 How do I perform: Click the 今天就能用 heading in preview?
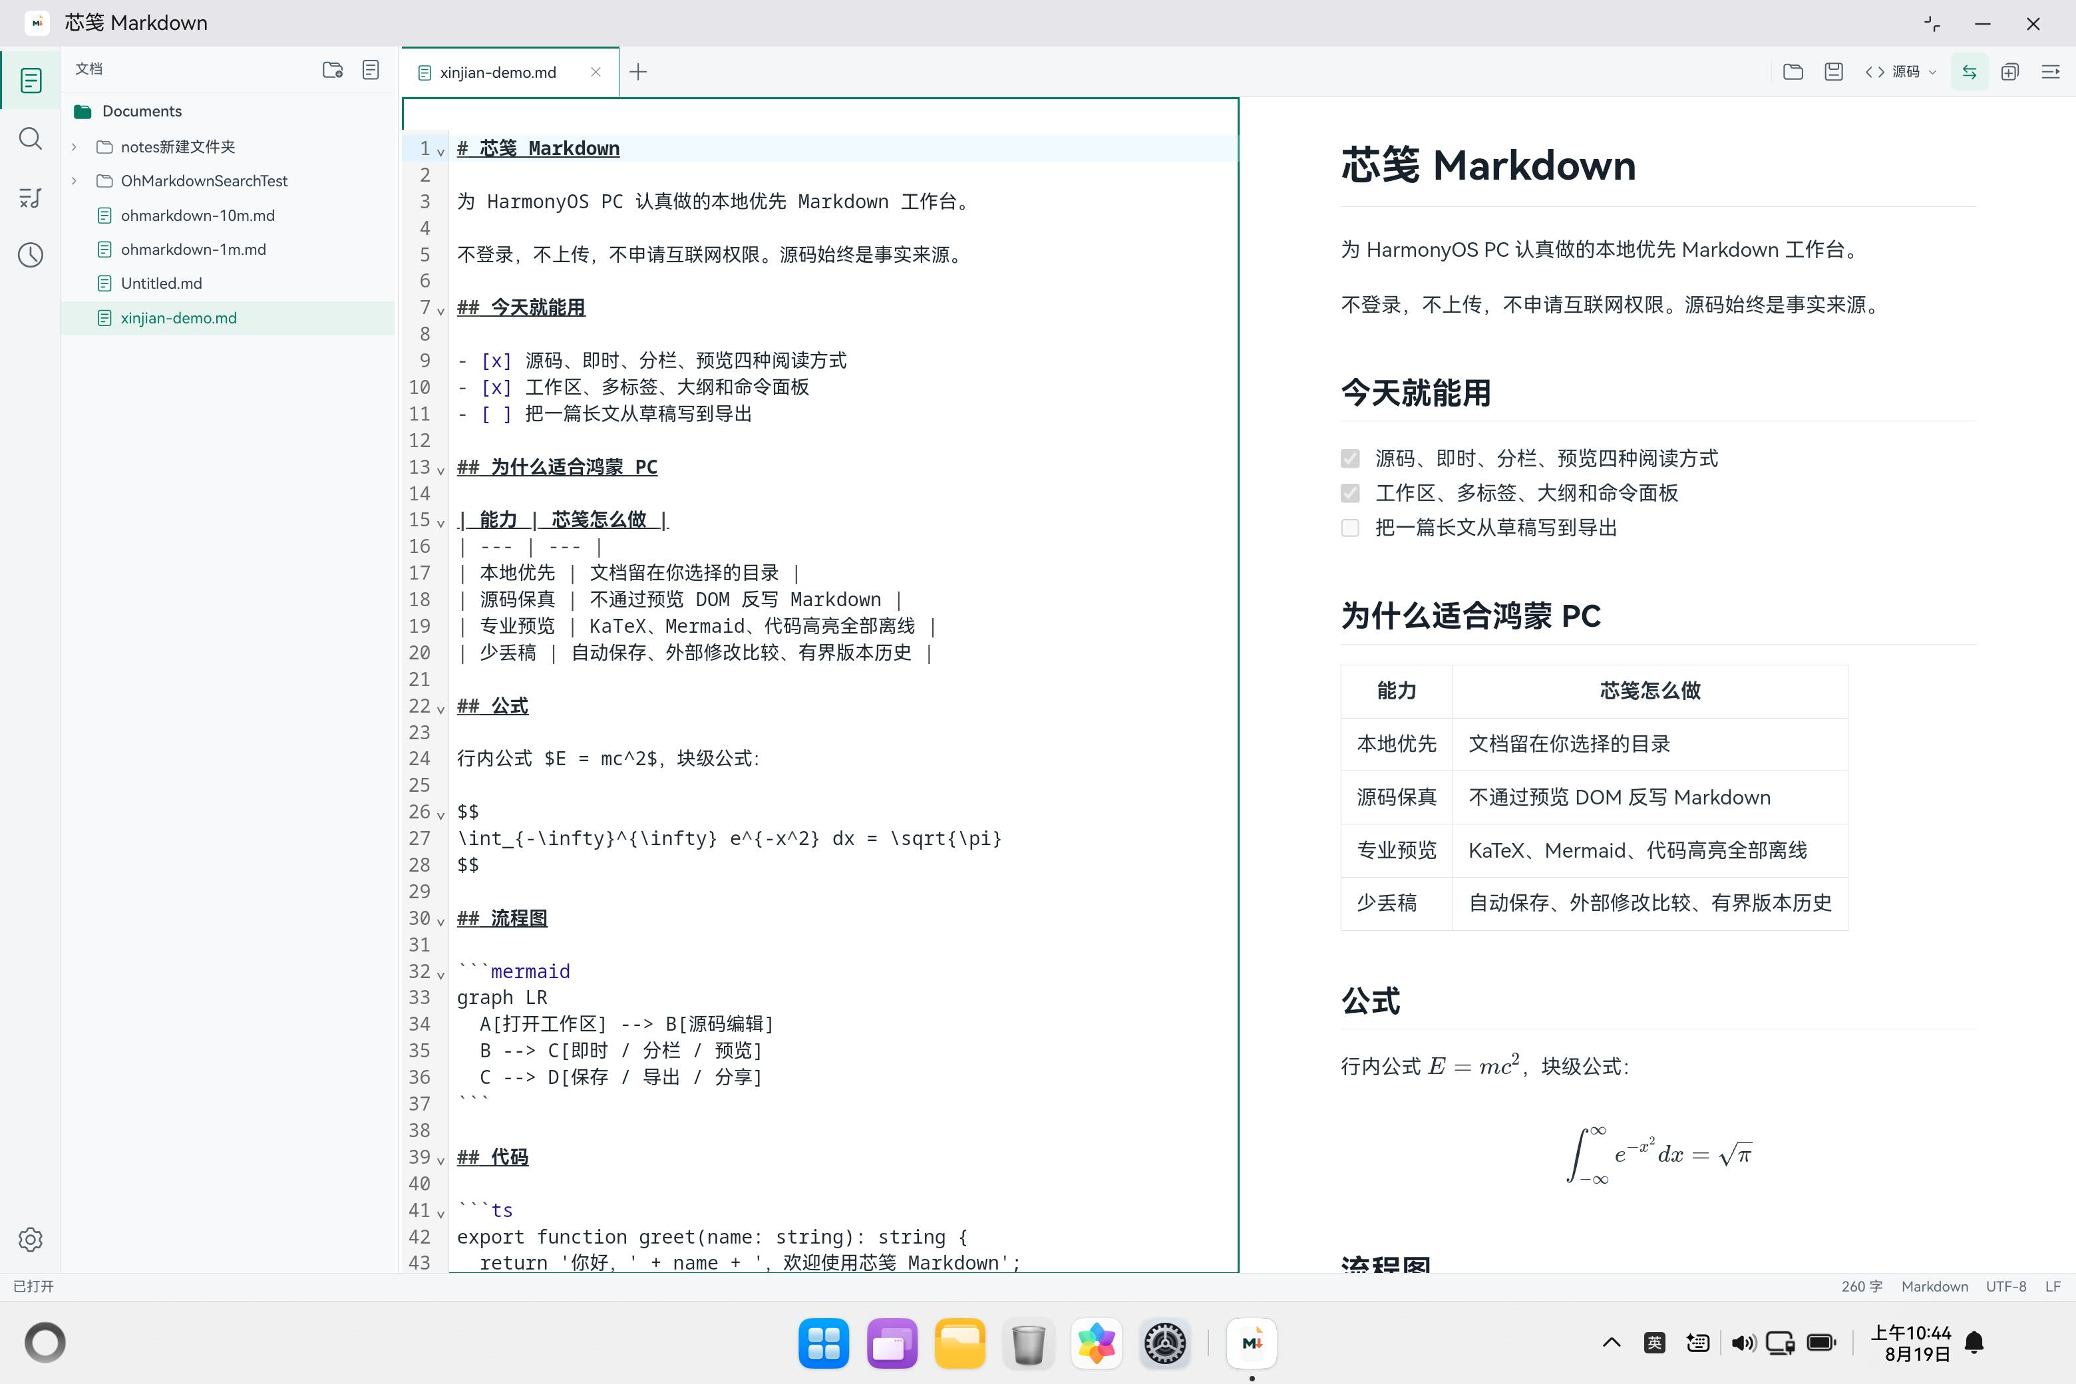click(x=1416, y=393)
